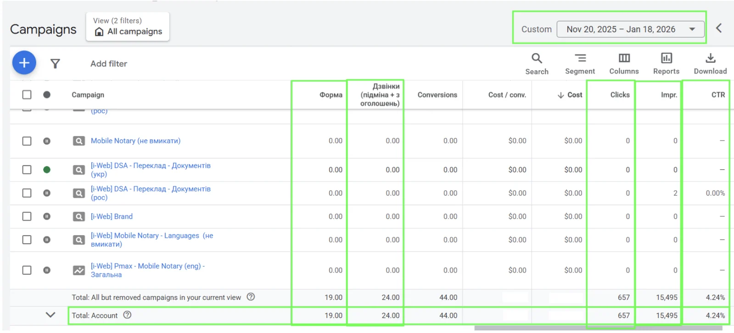Sort by the Clicks column header
The height and width of the screenshot is (333, 734).
coord(620,95)
